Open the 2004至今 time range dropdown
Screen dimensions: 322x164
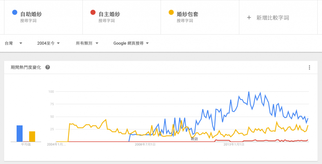[48, 43]
